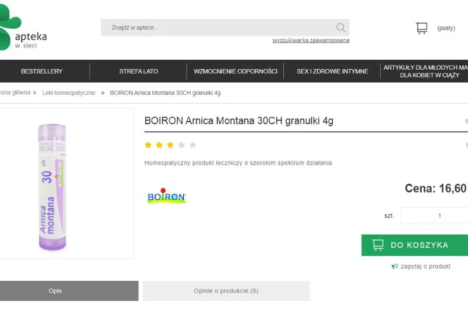This screenshot has height=312, width=468.
Task: Click Leki homeopatyczne breadcrumb link
Action: pyautogui.click(x=68, y=93)
